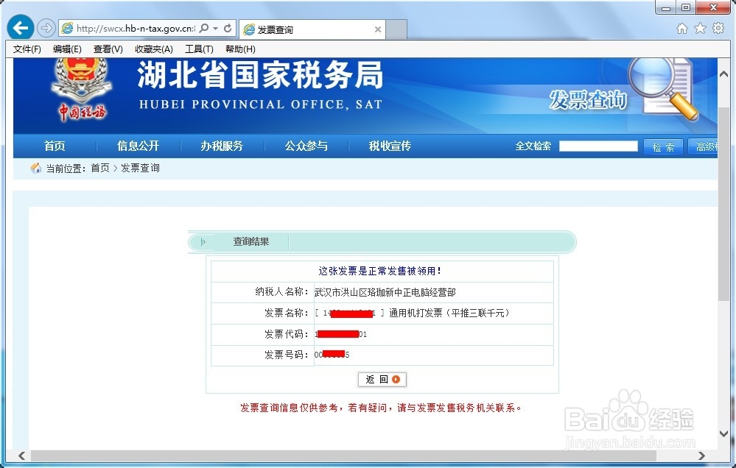Click the Back navigation arrow
Screen dimensions: 736x468
(x=20, y=27)
